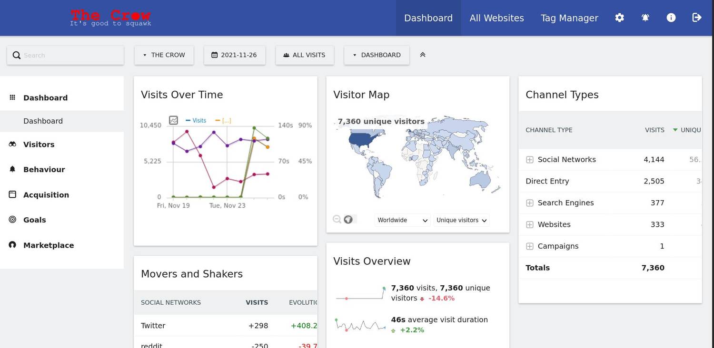Expand the Campaigns channel row
Screen dimensions: 714x348
click(x=530, y=246)
